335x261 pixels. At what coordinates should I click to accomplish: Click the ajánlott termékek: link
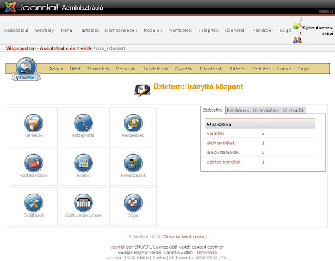224,162
